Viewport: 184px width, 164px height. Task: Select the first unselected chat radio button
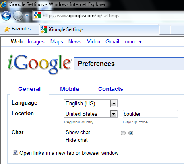point(123,133)
